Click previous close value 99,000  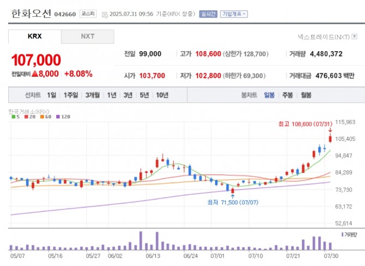click(x=150, y=54)
